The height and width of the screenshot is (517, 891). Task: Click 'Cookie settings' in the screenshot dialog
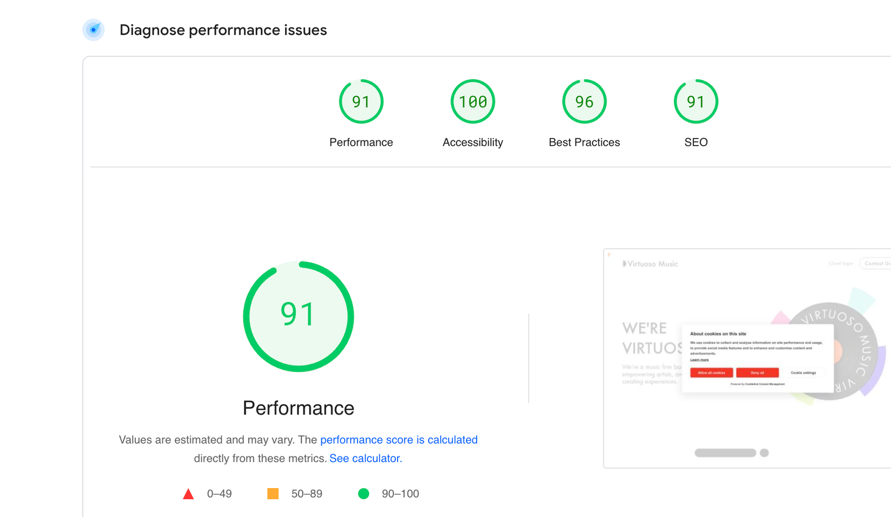[x=803, y=373]
